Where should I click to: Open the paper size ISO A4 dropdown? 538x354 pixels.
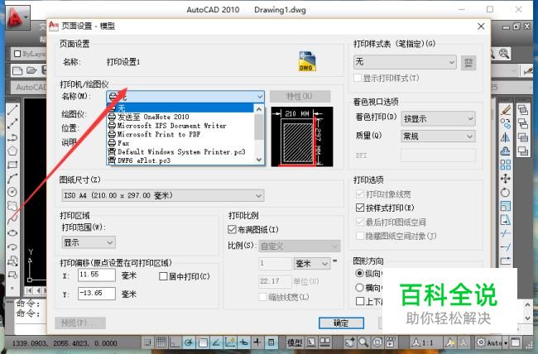point(163,195)
